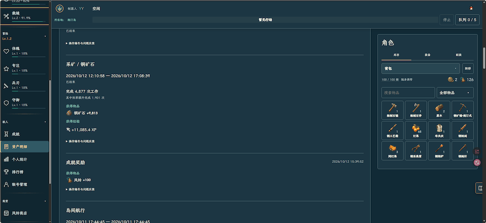Select the shield icon for 守御
Screen dimensions: 486x223
pyautogui.click(x=6, y=103)
